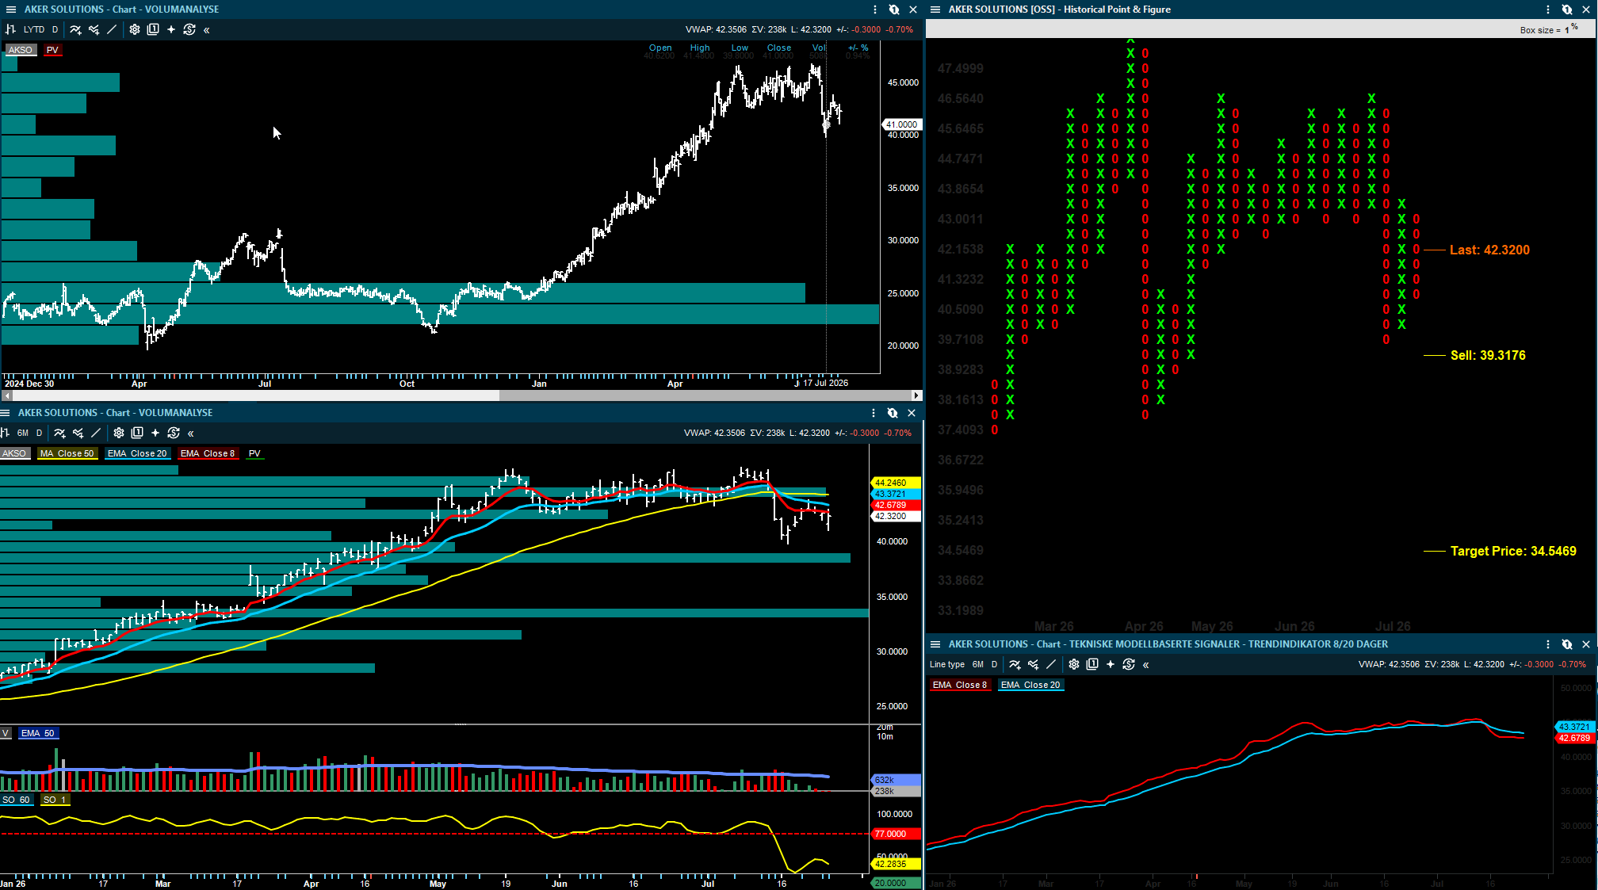Toggle the SO 1 oscillator label
This screenshot has height=890, width=1598.
55,800
